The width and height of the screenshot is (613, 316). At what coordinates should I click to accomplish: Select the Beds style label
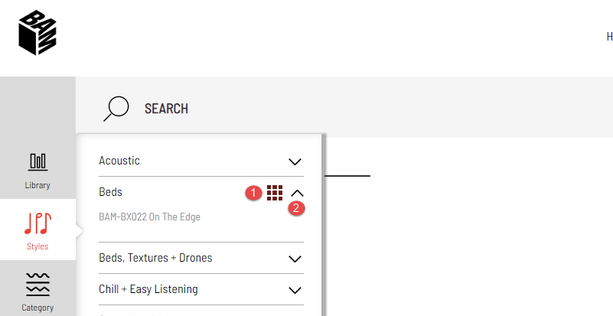111,191
